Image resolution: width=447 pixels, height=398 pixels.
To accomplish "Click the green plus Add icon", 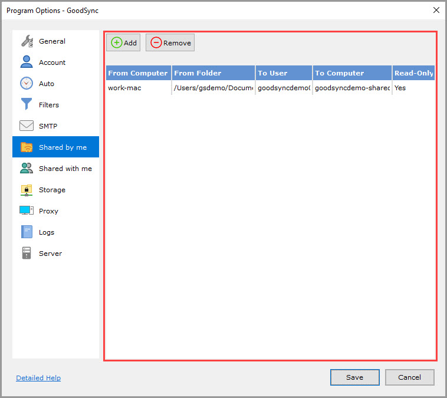I will click(116, 43).
